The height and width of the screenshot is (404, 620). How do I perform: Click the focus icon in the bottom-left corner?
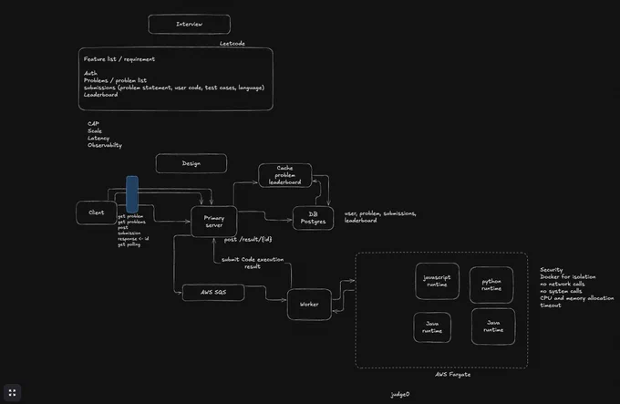click(12, 392)
